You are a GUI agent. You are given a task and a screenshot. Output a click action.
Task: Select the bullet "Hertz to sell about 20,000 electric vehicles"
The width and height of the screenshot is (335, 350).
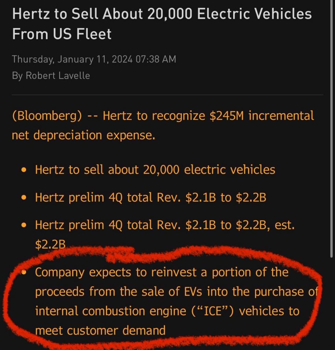click(x=155, y=170)
